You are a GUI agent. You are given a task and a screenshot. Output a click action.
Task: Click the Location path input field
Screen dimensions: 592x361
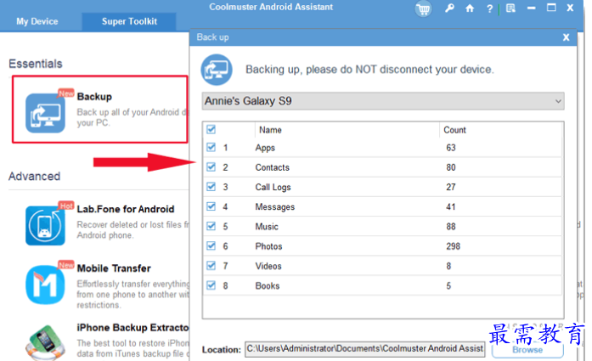click(x=364, y=348)
